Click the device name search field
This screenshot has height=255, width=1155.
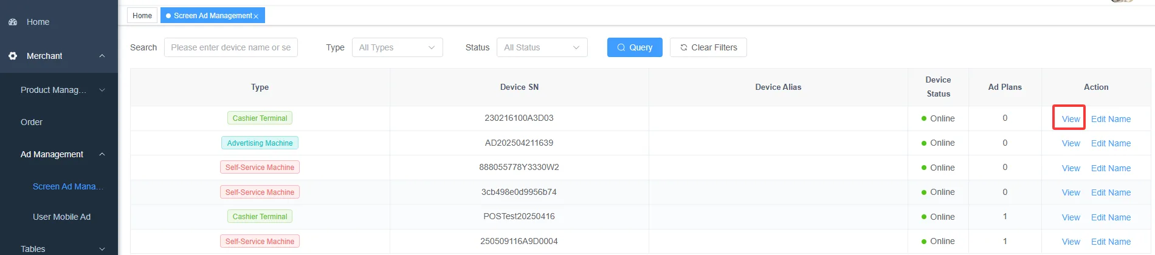[231, 47]
